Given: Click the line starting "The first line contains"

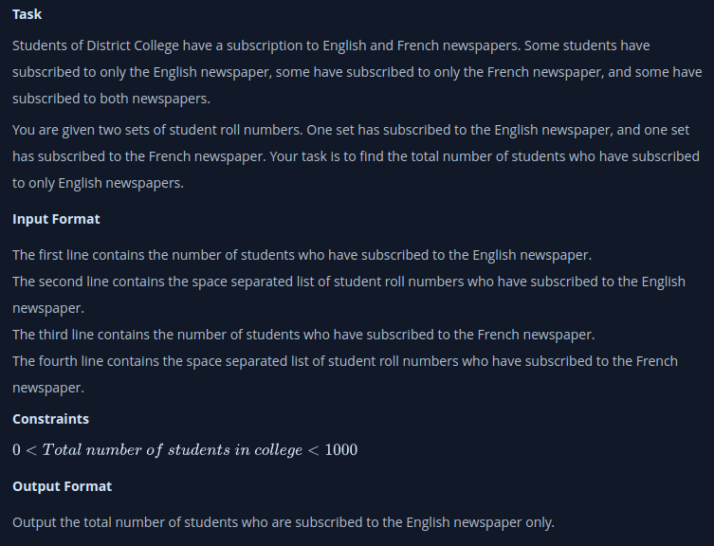Looking at the screenshot, I should point(302,255).
